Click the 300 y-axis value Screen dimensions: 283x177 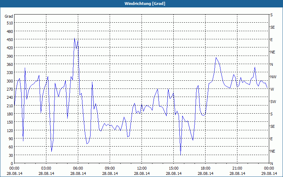(x=10, y=81)
